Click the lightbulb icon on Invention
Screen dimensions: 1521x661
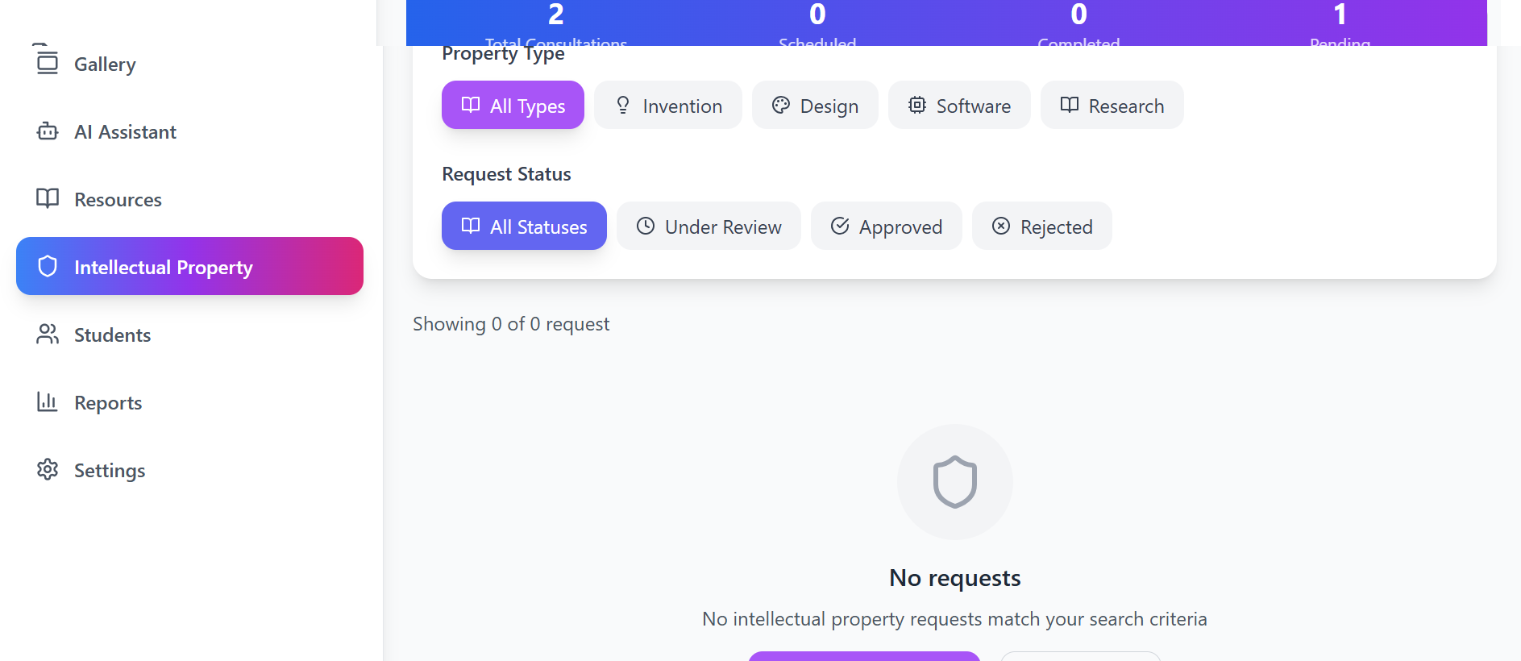[x=623, y=105]
